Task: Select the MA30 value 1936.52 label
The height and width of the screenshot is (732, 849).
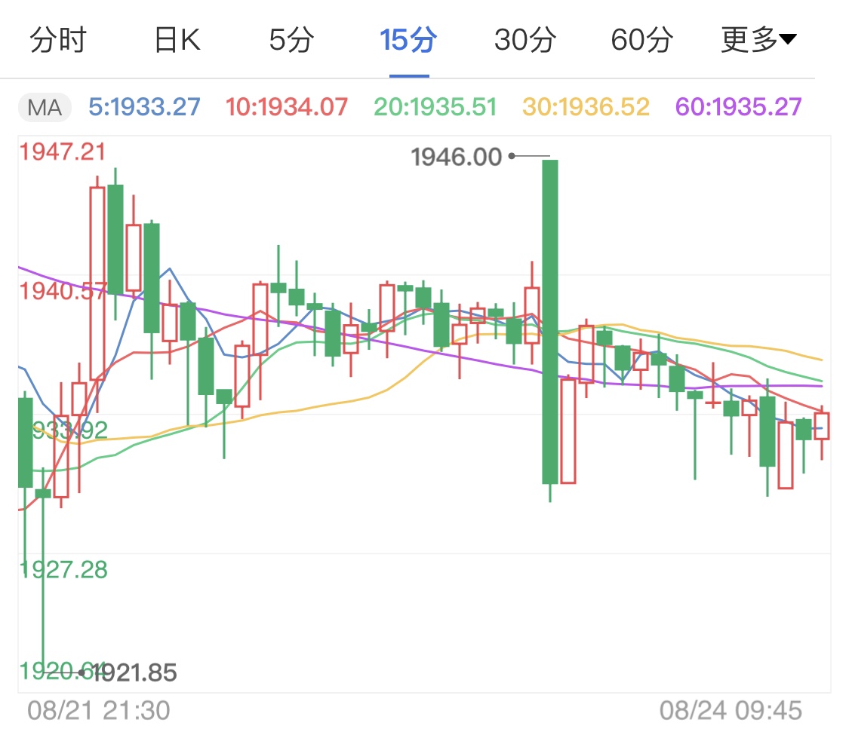Action: point(587,108)
